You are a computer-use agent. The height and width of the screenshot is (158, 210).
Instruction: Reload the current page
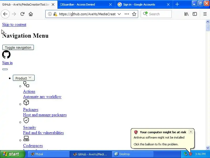pos(22,14)
